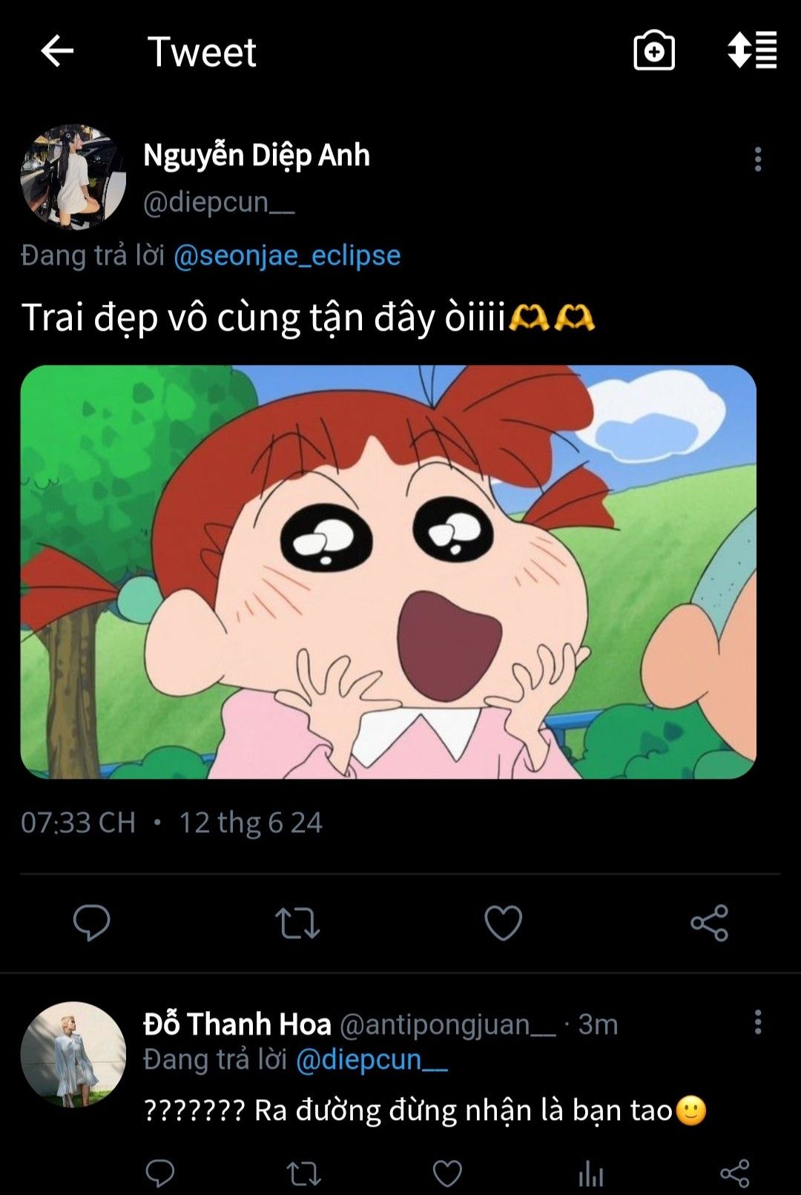Image resolution: width=801 pixels, height=1195 pixels.
Task: Share the main tweet
Action: [x=709, y=923]
